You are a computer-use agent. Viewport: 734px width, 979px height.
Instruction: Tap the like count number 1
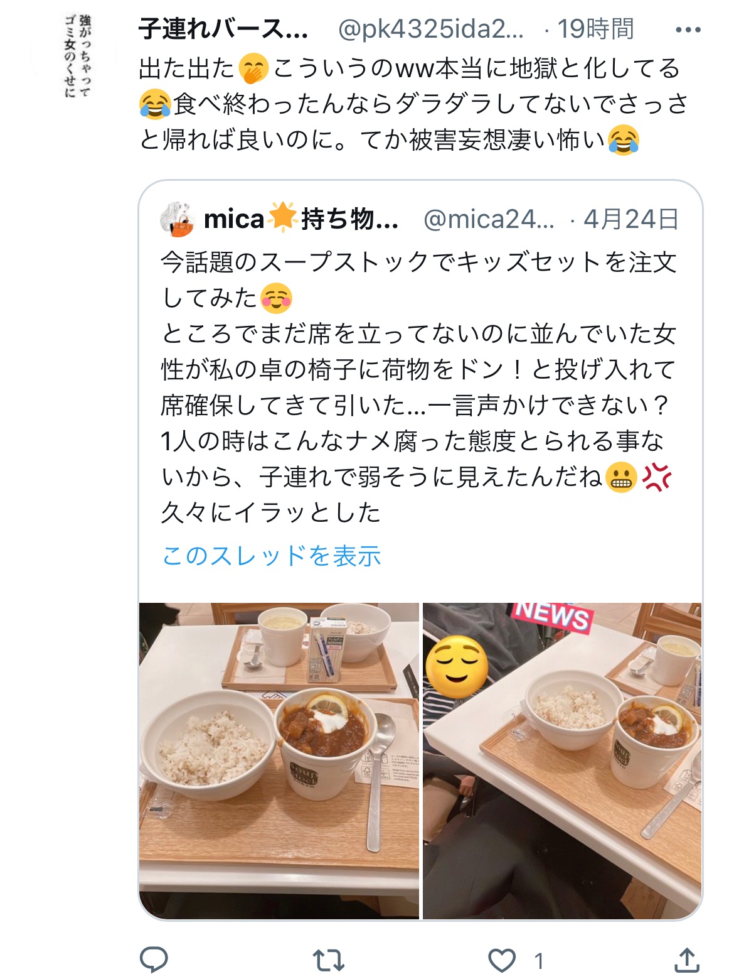coord(538,960)
